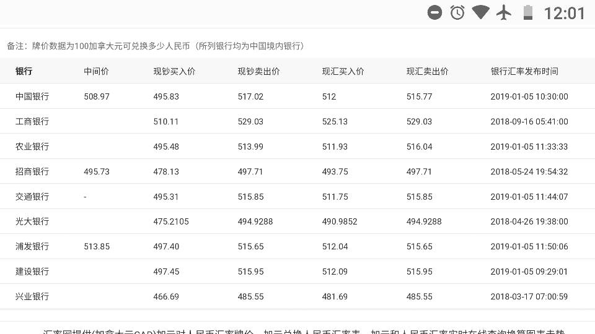The height and width of the screenshot is (334, 595).
Task: Click 浦发银行 timestamp 2019-01-05 11:50:06
Action: (x=529, y=247)
